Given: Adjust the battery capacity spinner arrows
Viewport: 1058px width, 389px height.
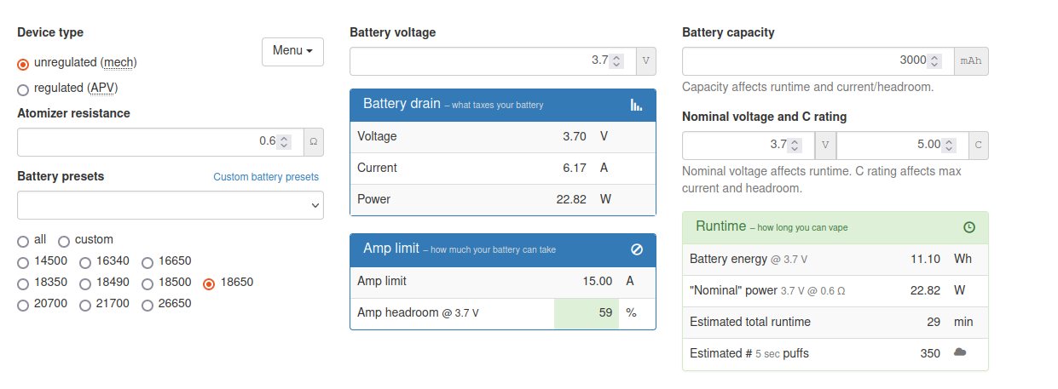Looking at the screenshot, I should 934,60.
